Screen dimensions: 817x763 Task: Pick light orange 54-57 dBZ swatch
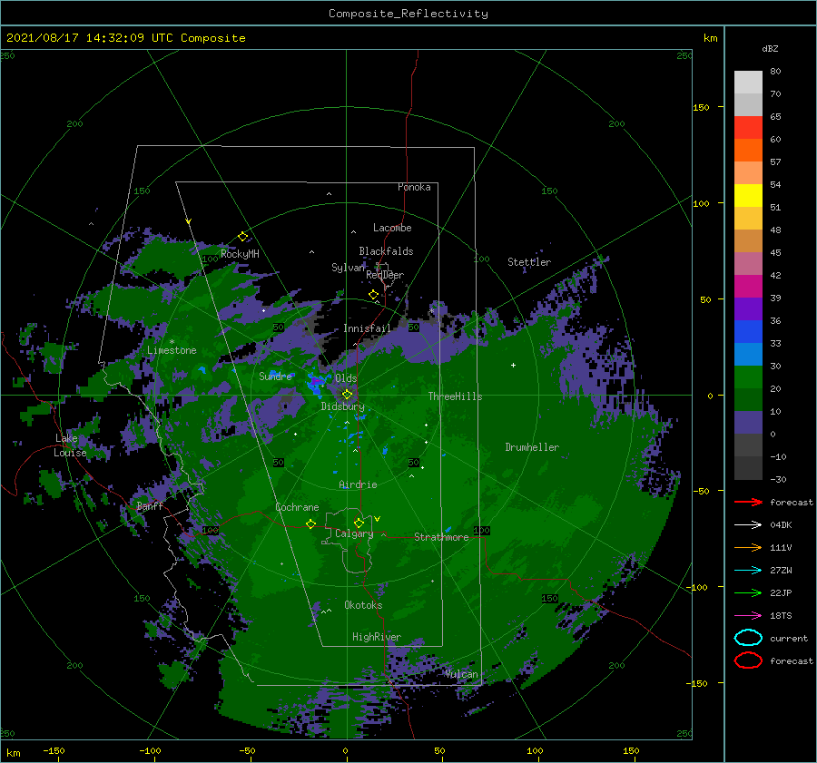coord(748,173)
